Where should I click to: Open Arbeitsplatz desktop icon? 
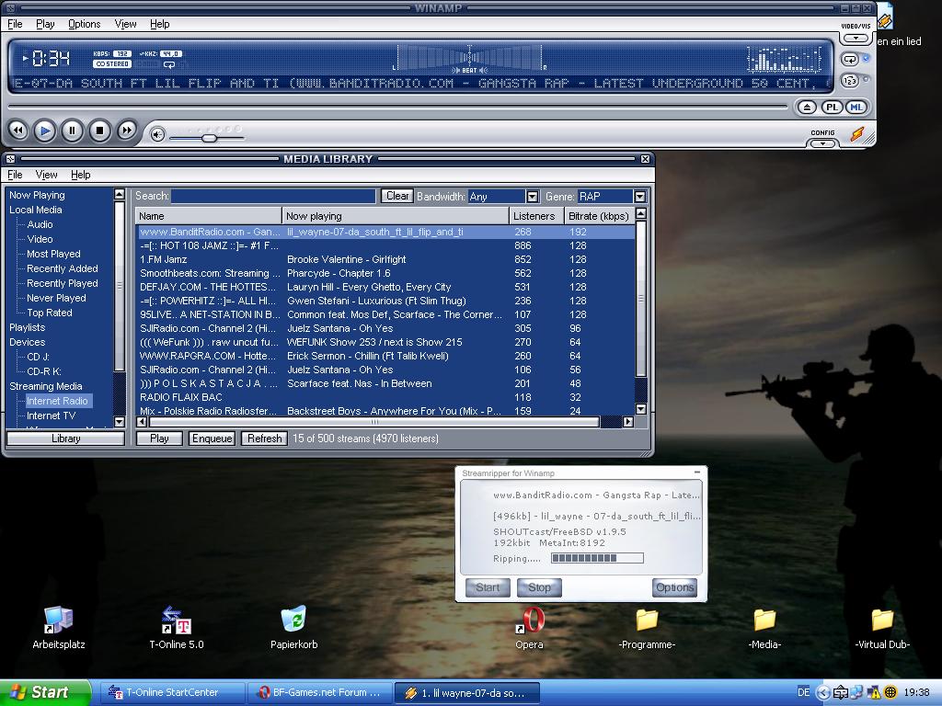[59, 629]
